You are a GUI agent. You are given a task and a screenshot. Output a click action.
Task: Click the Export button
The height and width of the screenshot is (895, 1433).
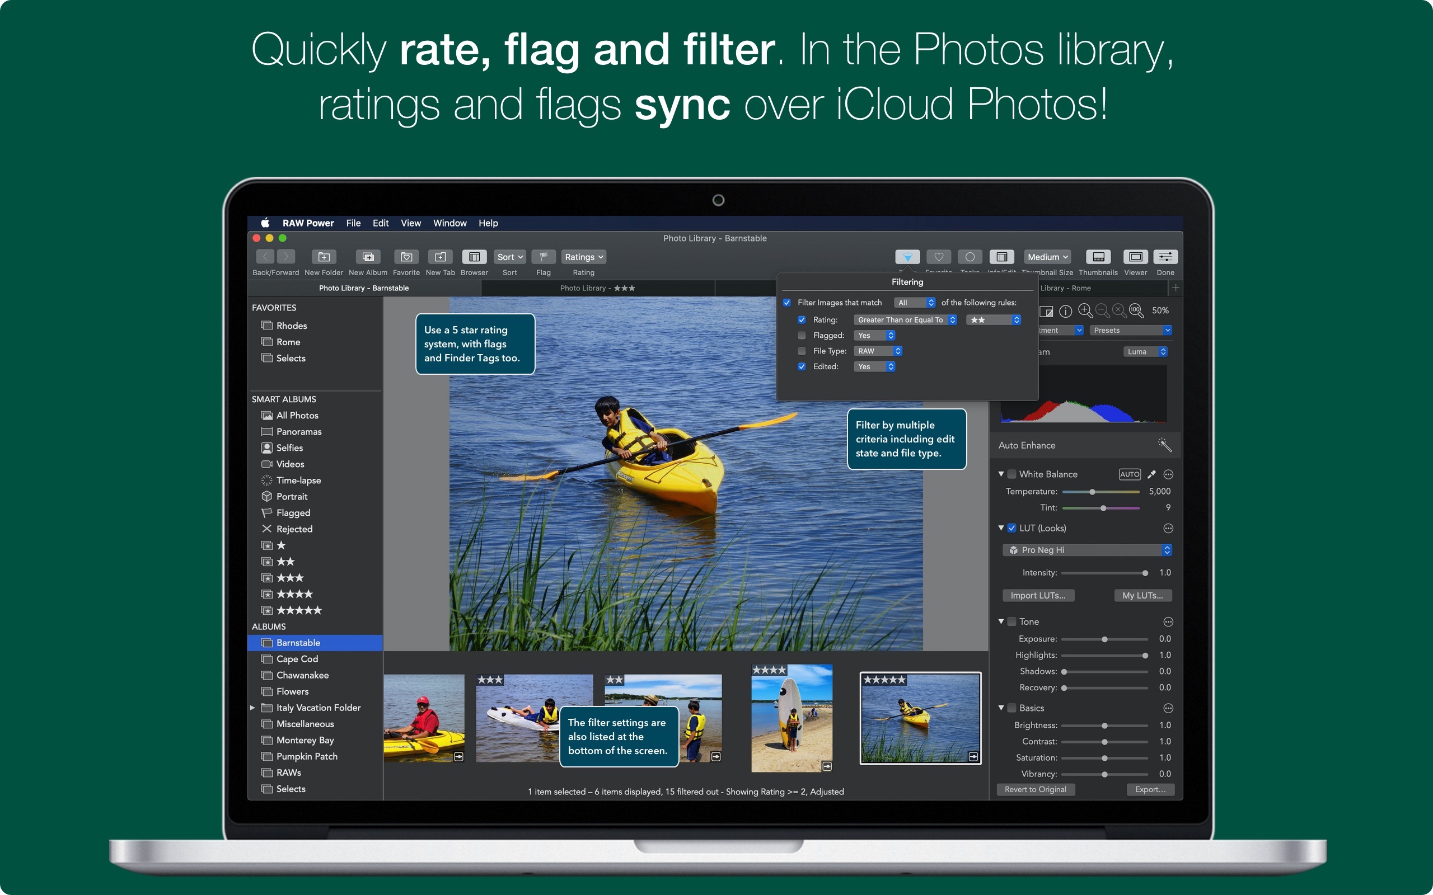click(x=1147, y=790)
